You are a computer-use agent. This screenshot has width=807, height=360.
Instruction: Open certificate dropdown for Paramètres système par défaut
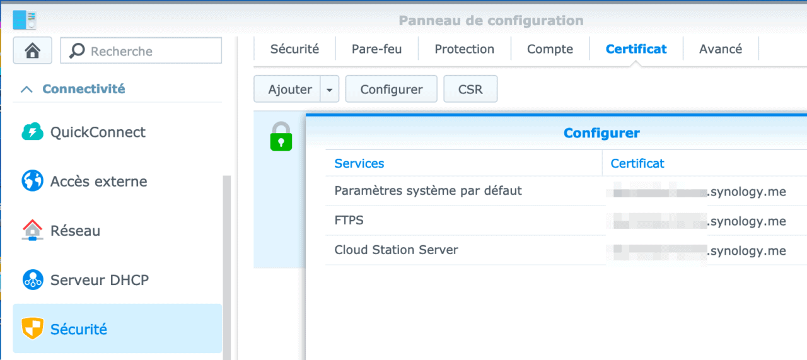tap(705, 191)
